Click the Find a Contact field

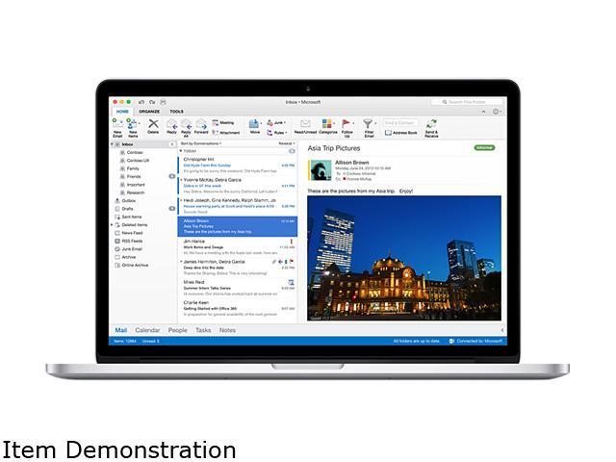[400, 123]
